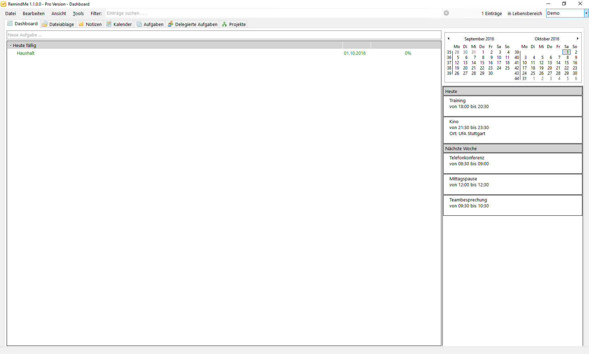Go to next month in calendar
The height and width of the screenshot is (354, 589).
coord(577,39)
